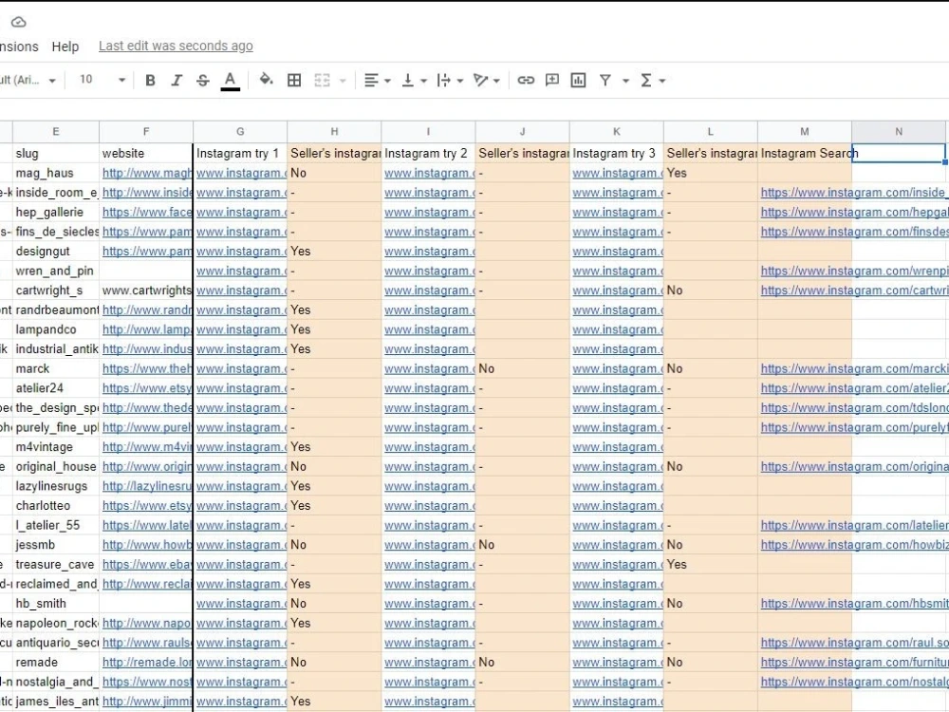The height and width of the screenshot is (712, 949).
Task: Click the insert link icon
Action: 526,80
